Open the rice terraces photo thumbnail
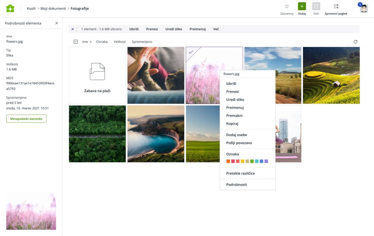This screenshot has height=236, width=374. coord(331,75)
